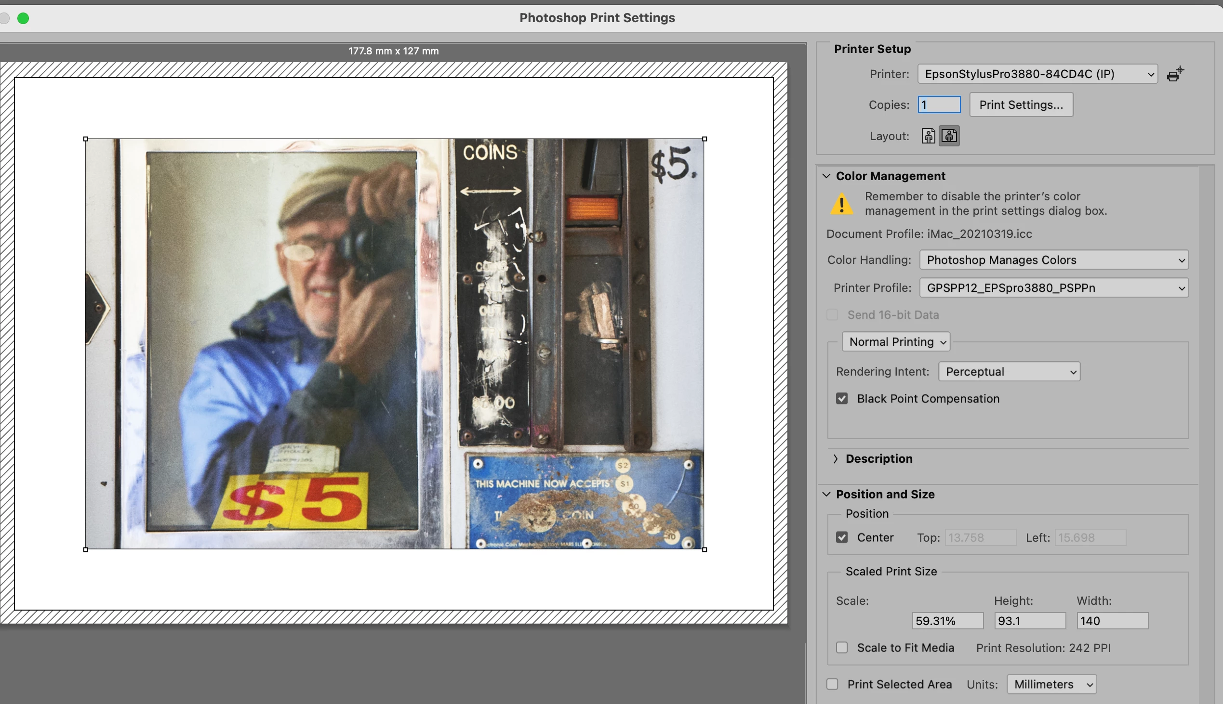Image resolution: width=1223 pixels, height=704 pixels.
Task: Click the yellow color management warning icon
Action: [x=841, y=204]
